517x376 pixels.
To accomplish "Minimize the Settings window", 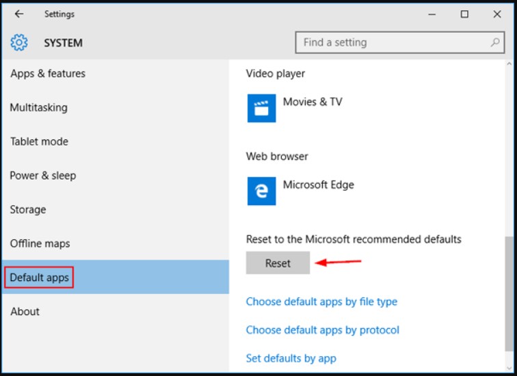I will [432, 14].
